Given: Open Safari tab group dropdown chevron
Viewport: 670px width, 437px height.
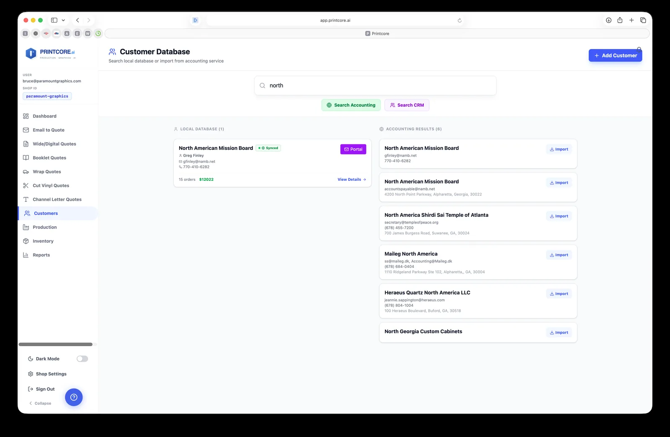Looking at the screenshot, I should tap(63, 20).
